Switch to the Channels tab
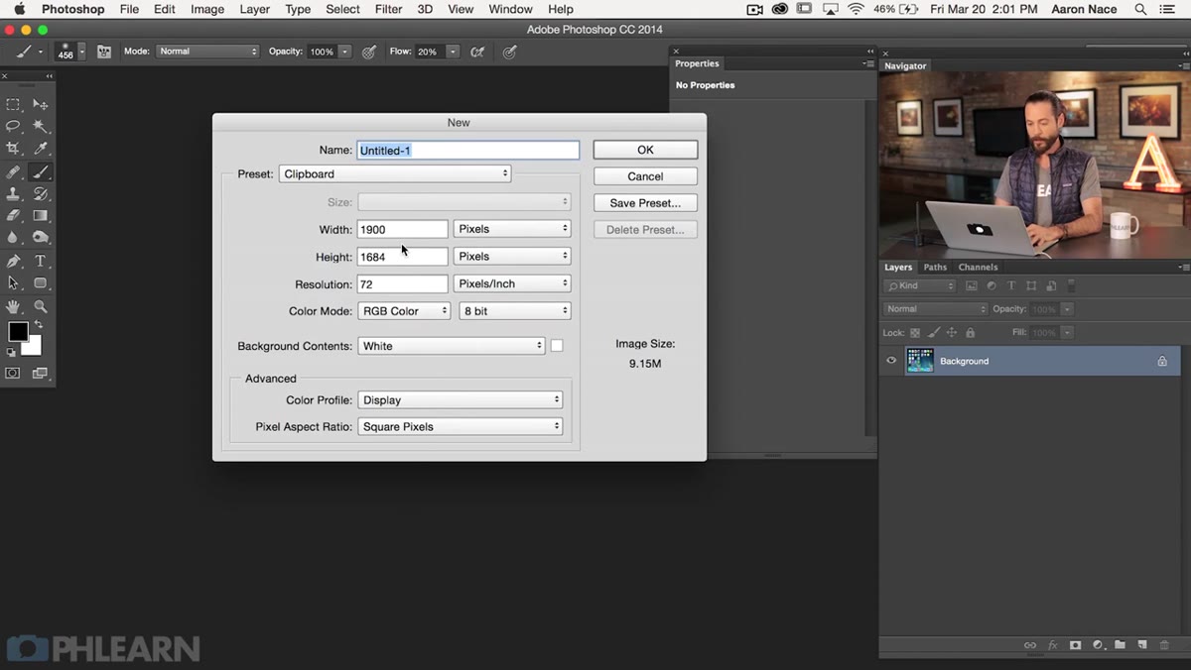Screen dimensions: 1191x670 tap(978, 268)
